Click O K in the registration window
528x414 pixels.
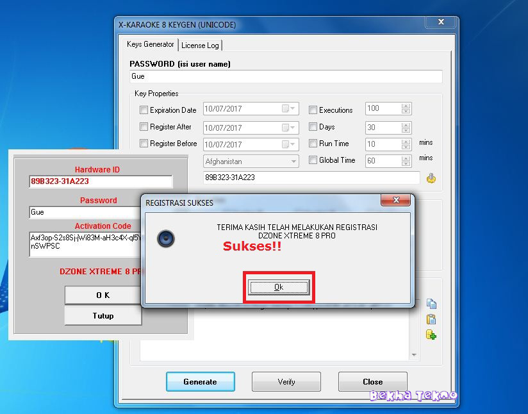(x=103, y=295)
